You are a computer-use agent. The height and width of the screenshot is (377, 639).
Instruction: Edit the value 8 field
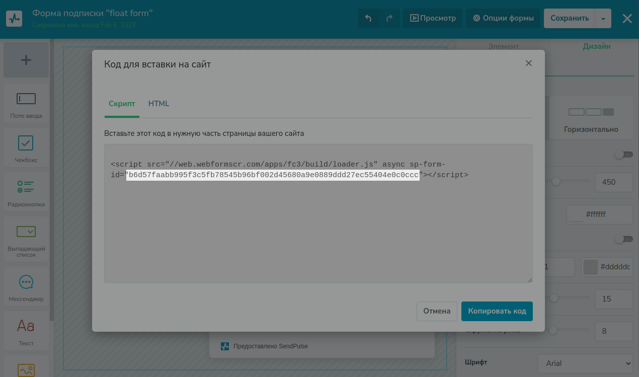[x=614, y=332]
